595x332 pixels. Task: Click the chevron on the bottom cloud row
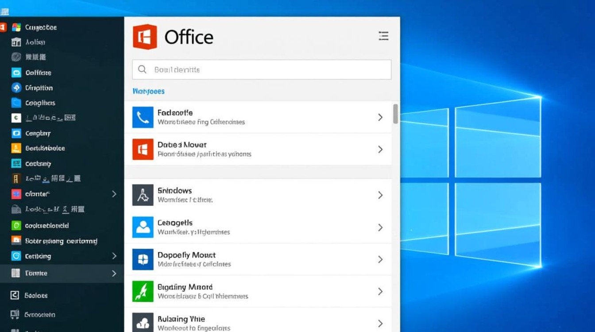[380, 324]
